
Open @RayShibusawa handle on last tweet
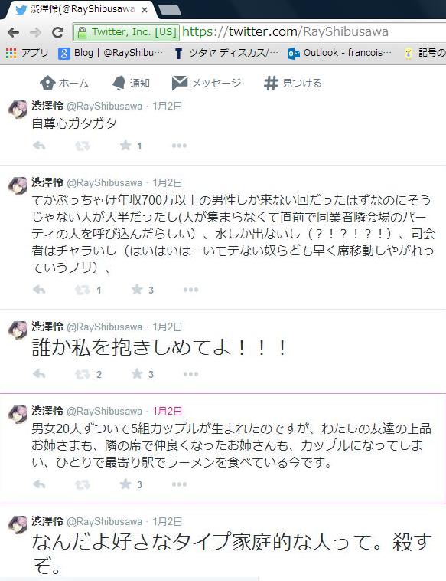point(104,521)
